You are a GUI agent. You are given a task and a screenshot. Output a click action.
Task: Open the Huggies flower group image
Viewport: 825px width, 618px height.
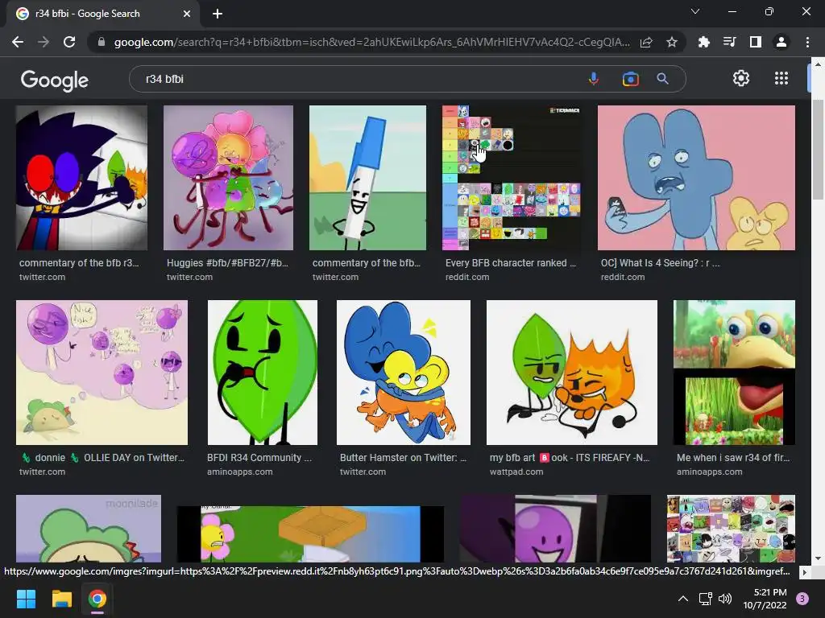coord(228,178)
